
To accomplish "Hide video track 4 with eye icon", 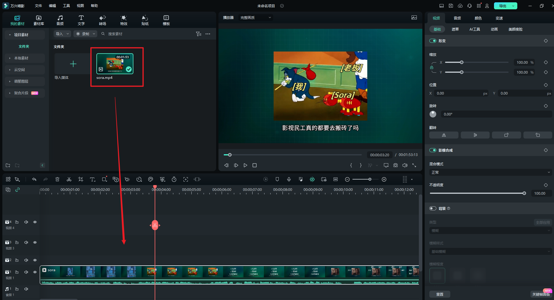I will point(35,222).
